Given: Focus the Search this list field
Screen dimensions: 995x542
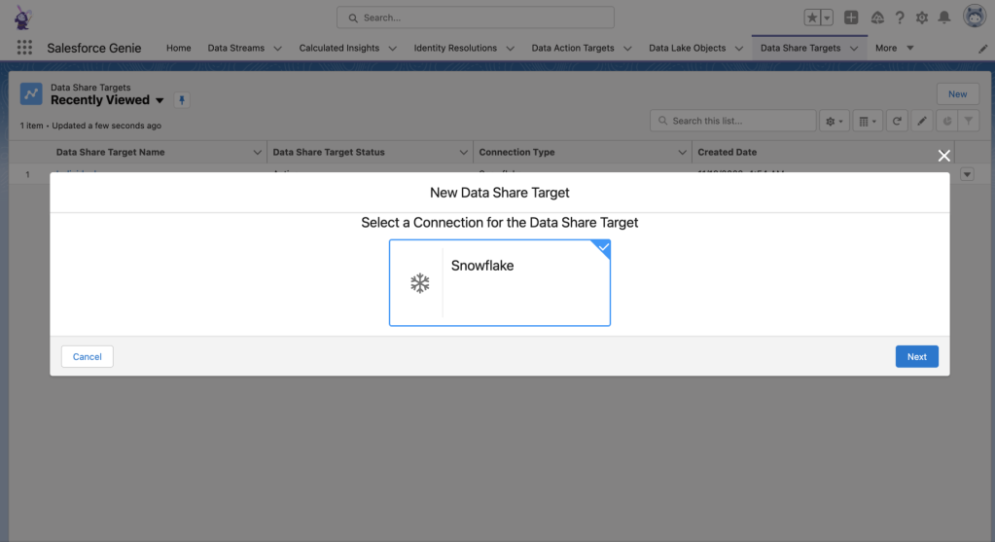Looking at the screenshot, I should 733,121.
